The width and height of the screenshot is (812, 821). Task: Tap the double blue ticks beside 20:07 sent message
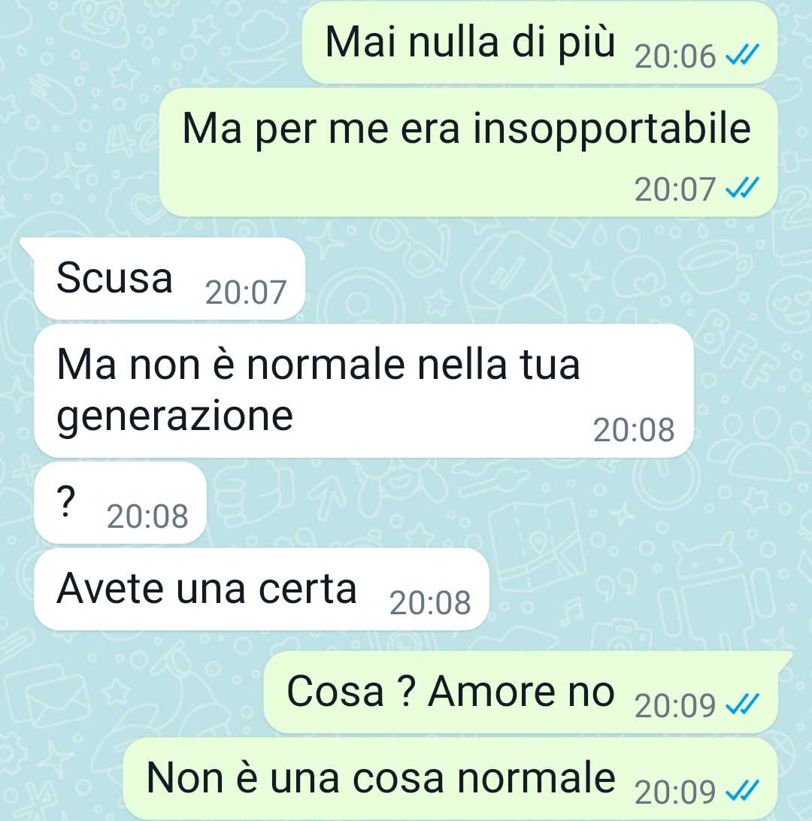tap(742, 188)
